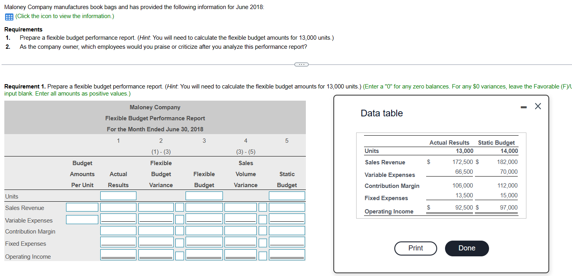Select Sales Revenue Budget Amounts Per Unit input
Image resolution: width=572 pixels, height=276 pixels.
tap(82, 207)
